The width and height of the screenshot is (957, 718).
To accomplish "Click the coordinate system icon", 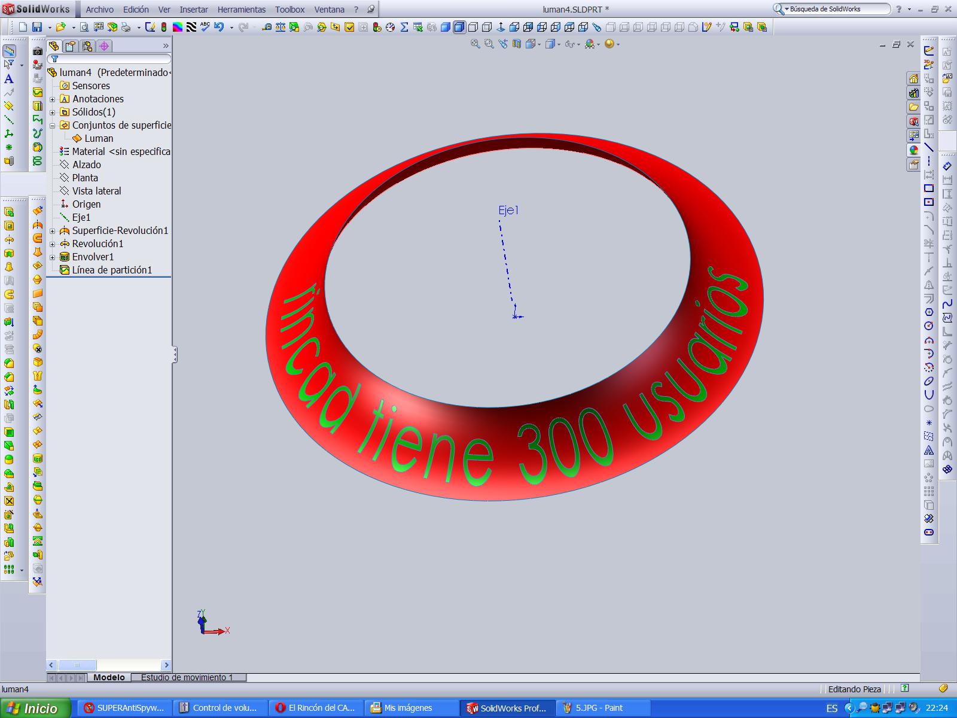I will tap(9, 133).
